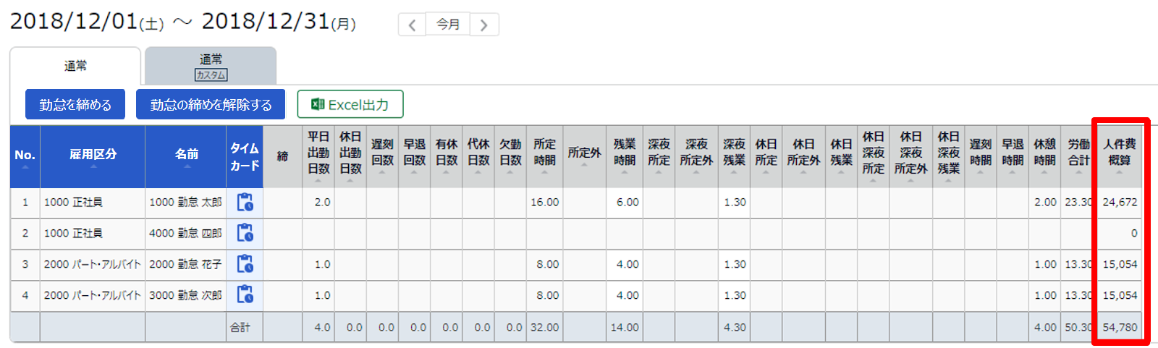Click 締 column header

point(283,156)
